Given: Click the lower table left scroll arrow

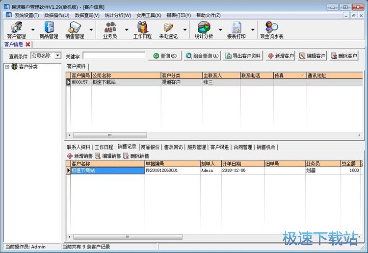Looking at the screenshot, I should [69, 237].
